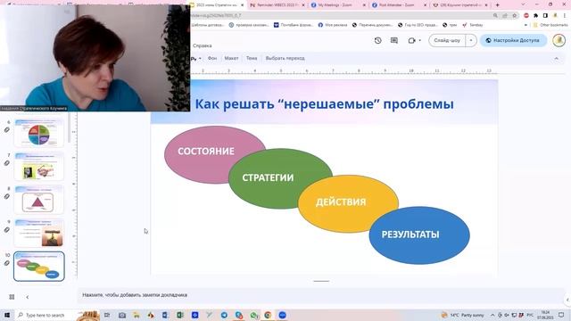571x321 pixels.
Task: Open Telegram from the taskbar
Action: 224,315
